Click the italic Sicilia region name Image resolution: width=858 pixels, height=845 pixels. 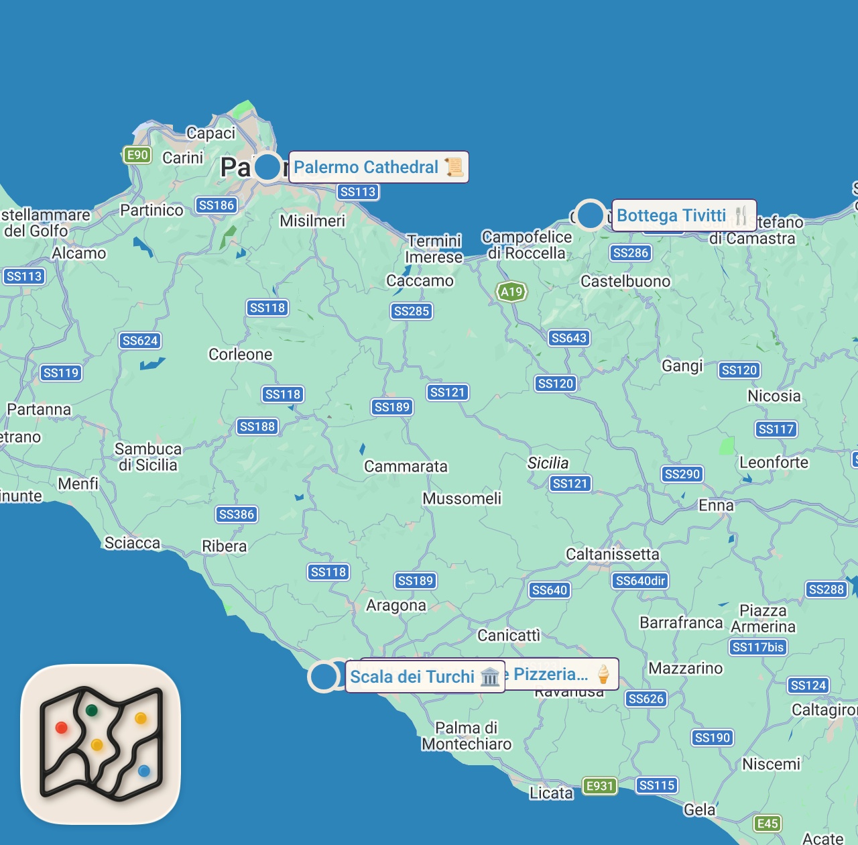(548, 463)
